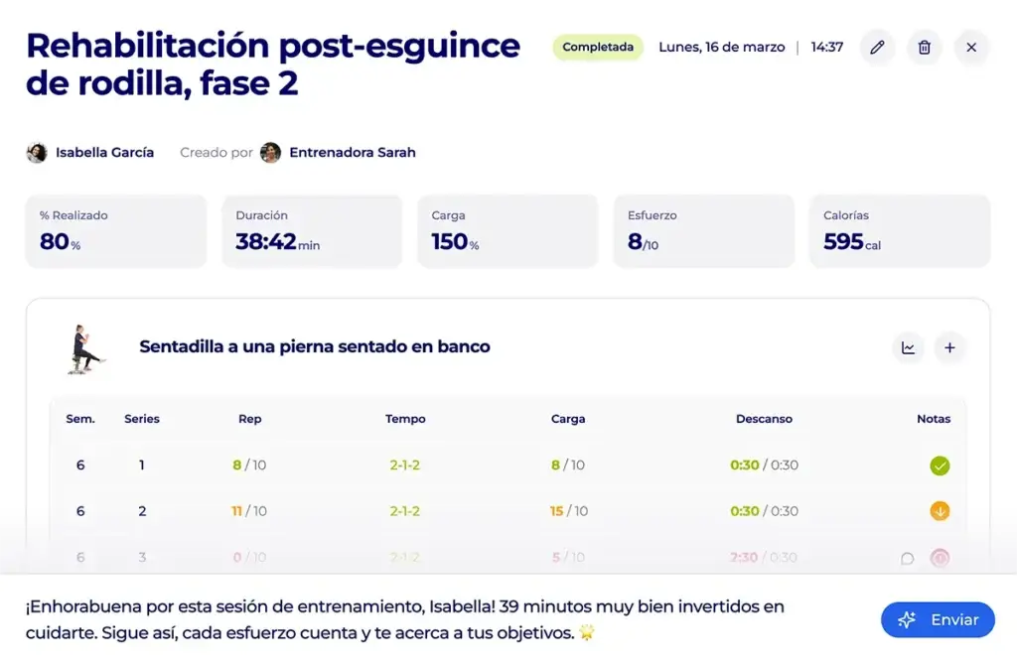Image resolution: width=1017 pixels, height=666 pixels.
Task: Click the Tempo column header
Action: click(405, 419)
